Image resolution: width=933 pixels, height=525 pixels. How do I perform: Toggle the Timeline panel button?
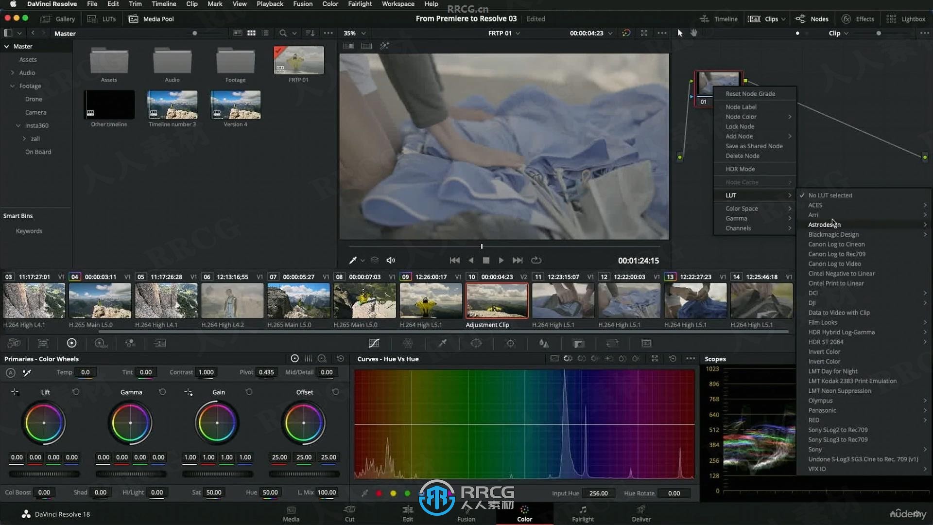pos(718,19)
